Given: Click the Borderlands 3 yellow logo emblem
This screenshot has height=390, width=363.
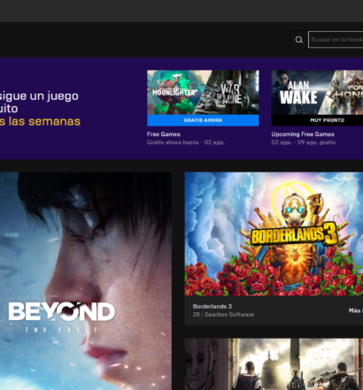Looking at the screenshot, I should pos(294,235).
